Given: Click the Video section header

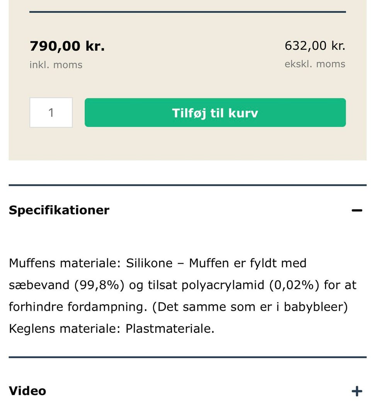Looking at the screenshot, I should pyautogui.click(x=26, y=391).
